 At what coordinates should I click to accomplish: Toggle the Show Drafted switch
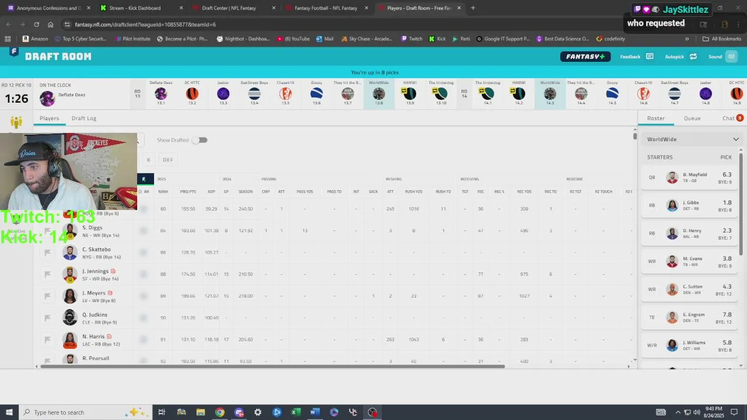tap(200, 140)
